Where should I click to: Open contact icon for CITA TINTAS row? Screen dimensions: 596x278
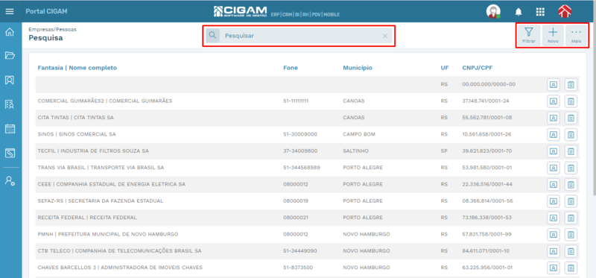[x=554, y=118]
